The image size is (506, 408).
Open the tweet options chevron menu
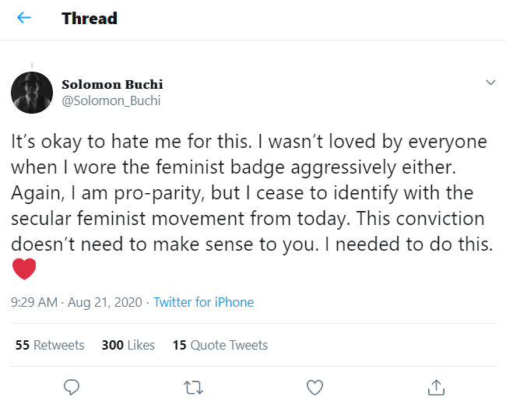tap(490, 83)
